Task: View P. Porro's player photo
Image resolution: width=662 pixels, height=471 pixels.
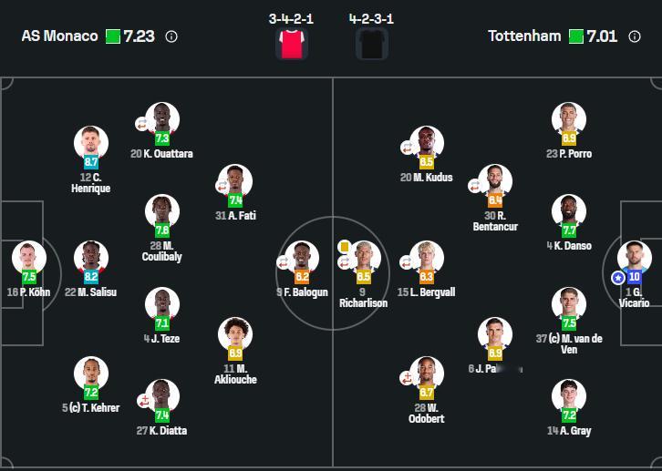Action: pyautogui.click(x=569, y=120)
